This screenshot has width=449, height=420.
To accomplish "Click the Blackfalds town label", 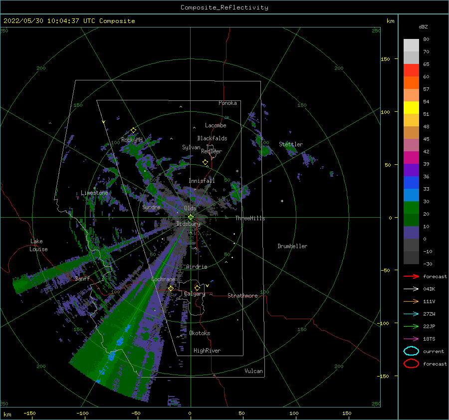I will coord(212,138).
